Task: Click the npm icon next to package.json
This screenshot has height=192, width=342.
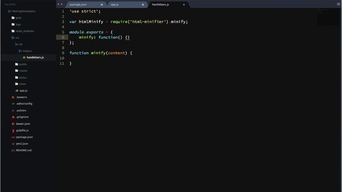Action: click(13, 137)
